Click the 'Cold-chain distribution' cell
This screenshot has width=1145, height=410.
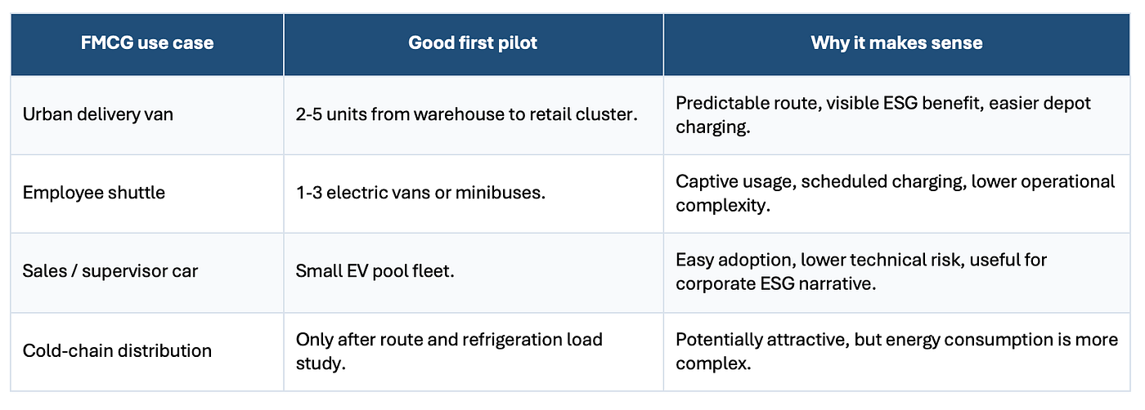point(147,351)
